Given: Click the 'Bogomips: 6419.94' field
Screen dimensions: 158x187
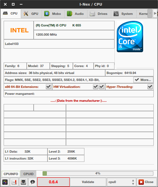Looking at the screenshot, I should click(x=129, y=73).
